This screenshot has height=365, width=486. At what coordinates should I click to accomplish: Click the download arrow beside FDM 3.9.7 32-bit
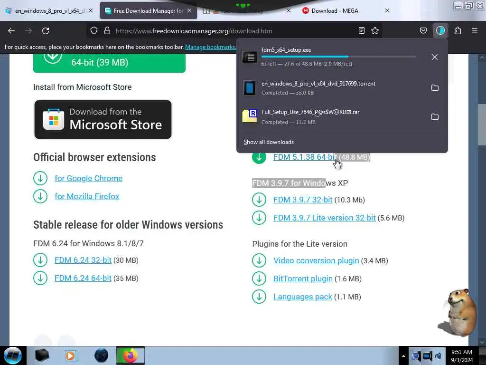[259, 200]
